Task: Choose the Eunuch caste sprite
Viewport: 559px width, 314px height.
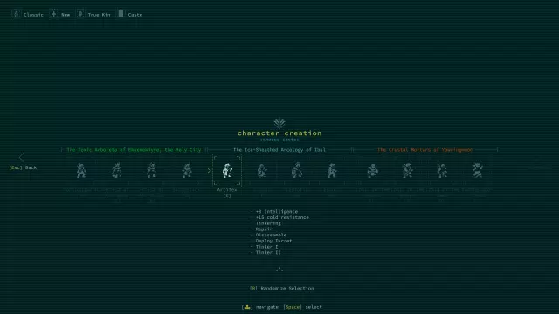Action: pyautogui.click(x=332, y=171)
